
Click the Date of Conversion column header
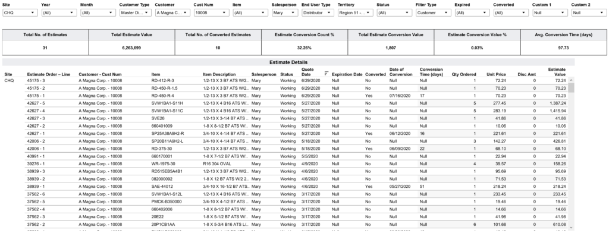tap(400, 72)
